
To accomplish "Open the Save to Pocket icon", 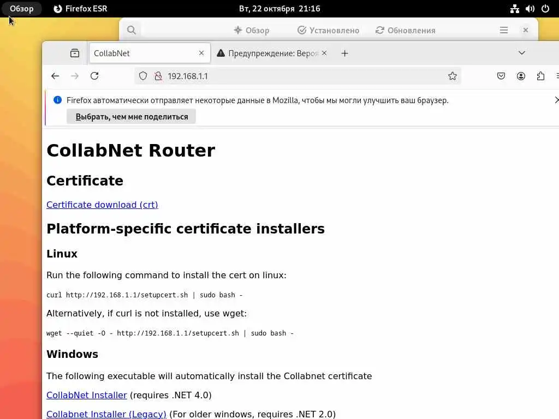I will coord(501,76).
